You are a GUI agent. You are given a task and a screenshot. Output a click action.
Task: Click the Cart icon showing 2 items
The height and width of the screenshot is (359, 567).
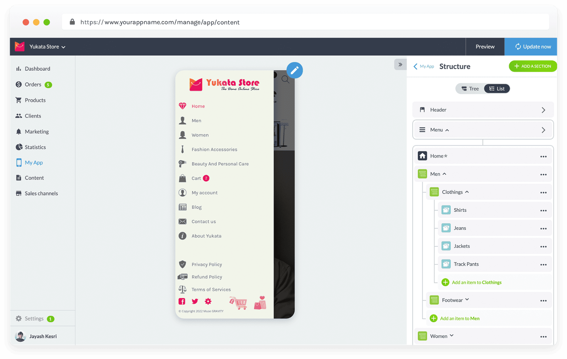183,178
